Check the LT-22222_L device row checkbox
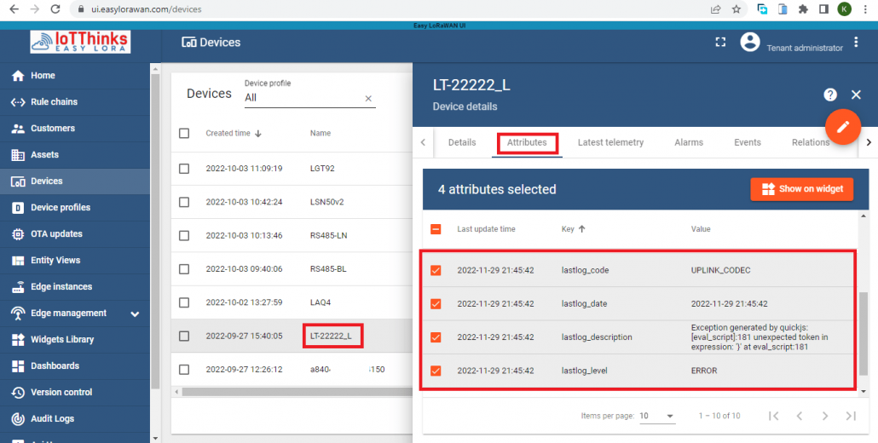Viewport: 878px width, 443px height. click(x=183, y=337)
